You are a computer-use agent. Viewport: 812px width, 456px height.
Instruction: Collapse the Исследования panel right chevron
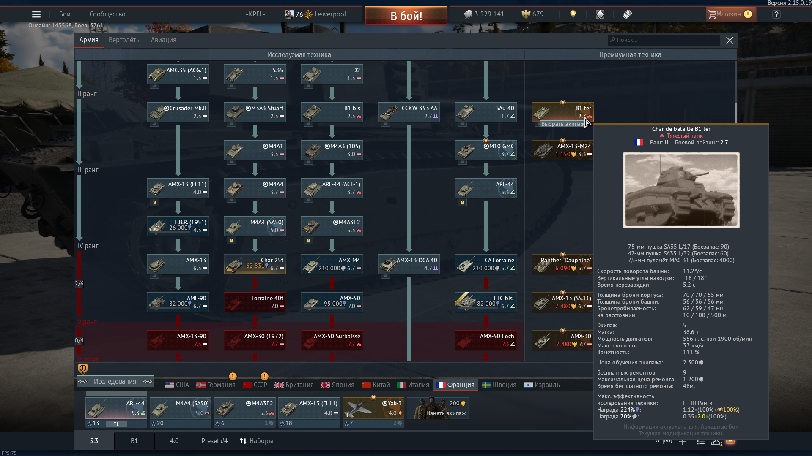[148, 381]
